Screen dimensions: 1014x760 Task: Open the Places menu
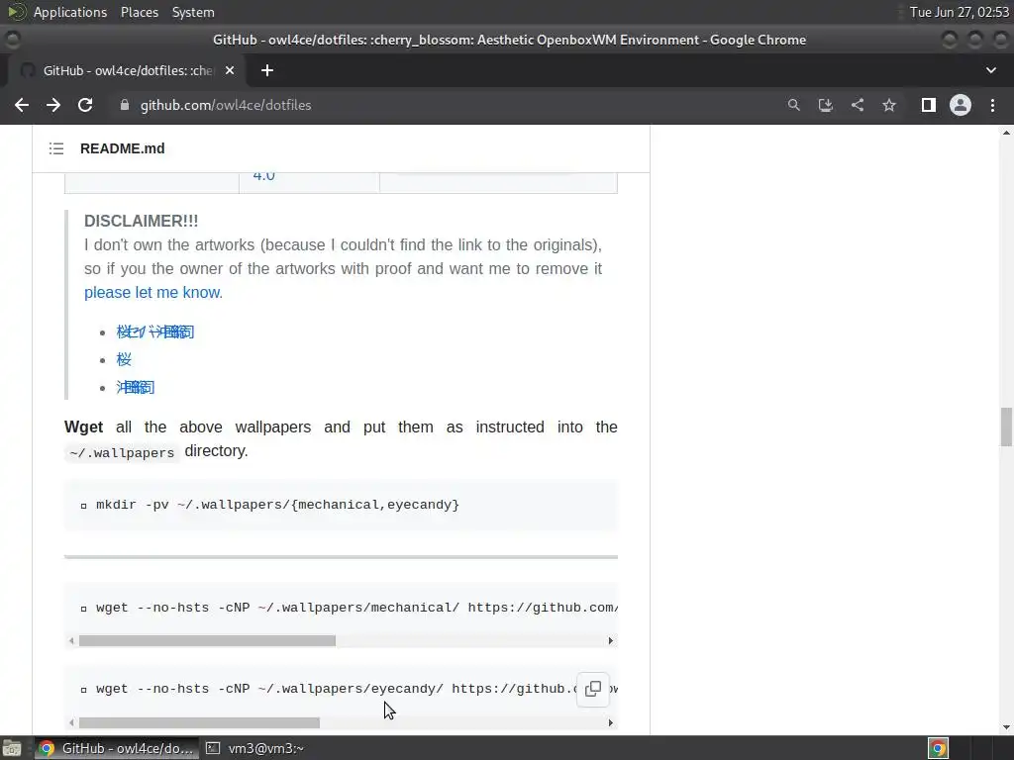click(139, 12)
